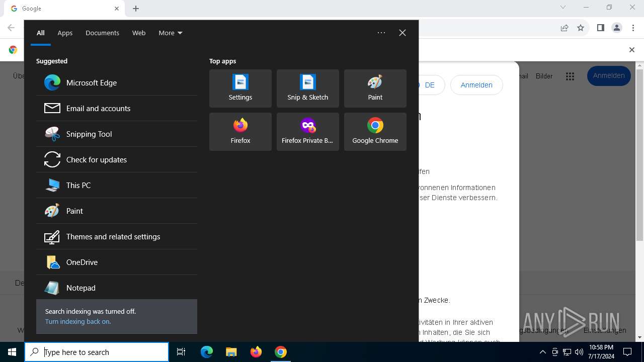Open Settings tile in Top apps
Viewport: 644px width, 362px height.
coord(240,88)
